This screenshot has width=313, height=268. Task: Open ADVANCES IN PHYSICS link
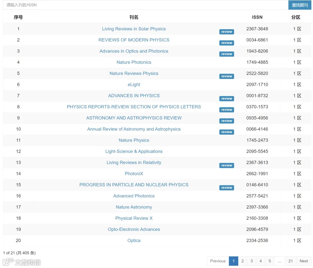(134, 96)
